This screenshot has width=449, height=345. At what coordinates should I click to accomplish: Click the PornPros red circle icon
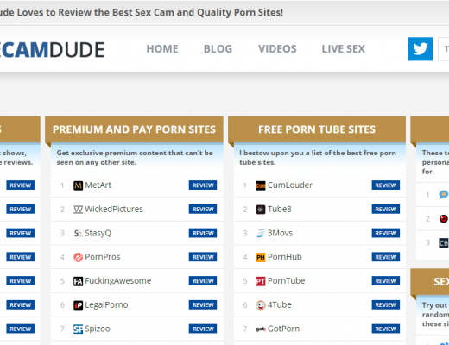click(x=78, y=257)
